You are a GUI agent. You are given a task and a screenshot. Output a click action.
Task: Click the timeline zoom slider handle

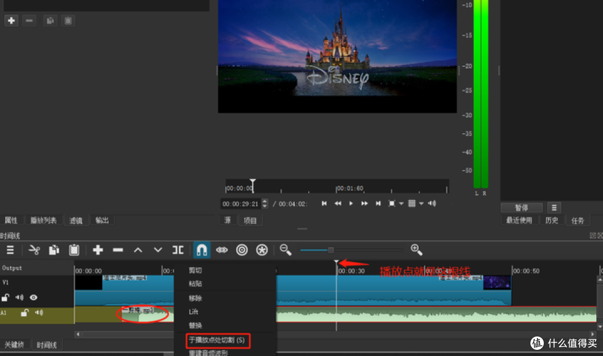pos(331,250)
